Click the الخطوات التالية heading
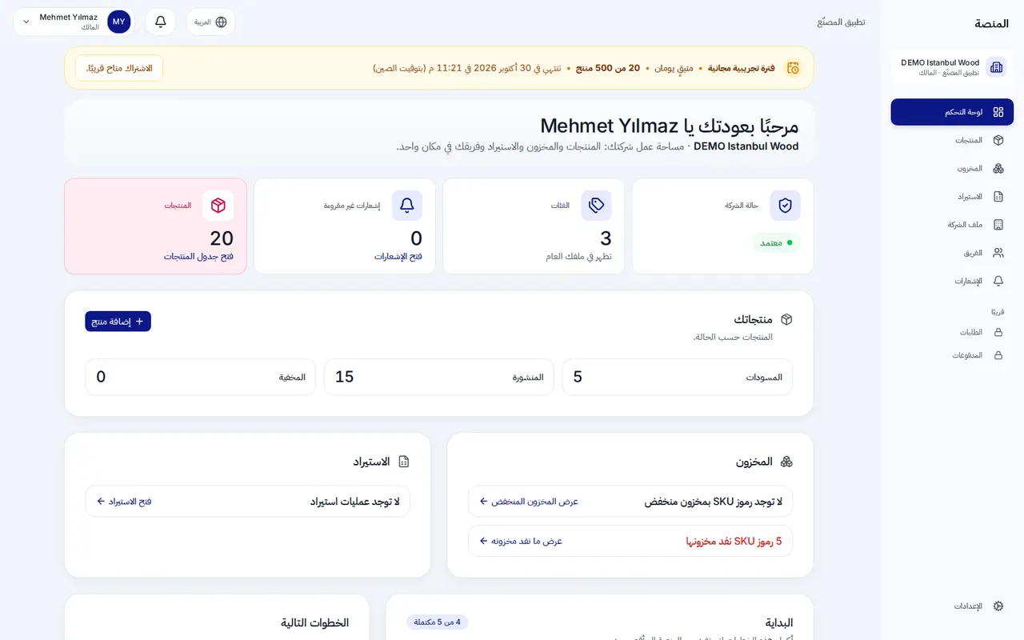Screen dimensions: 1024x640 (x=315, y=622)
